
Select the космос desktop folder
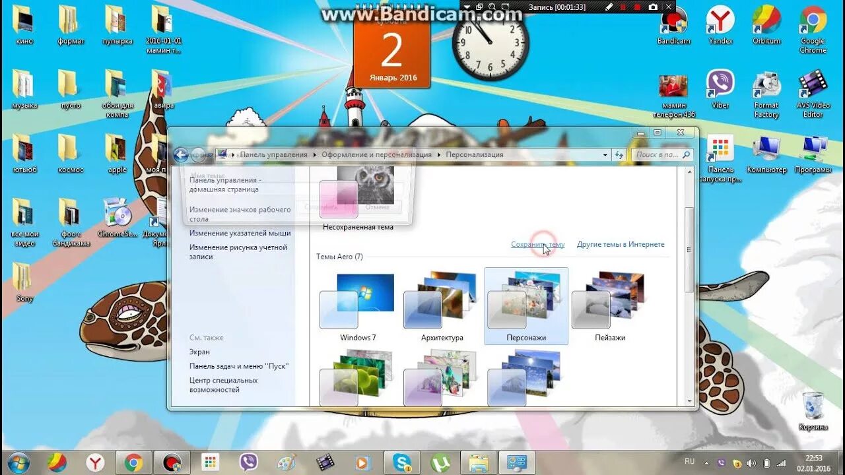point(70,154)
